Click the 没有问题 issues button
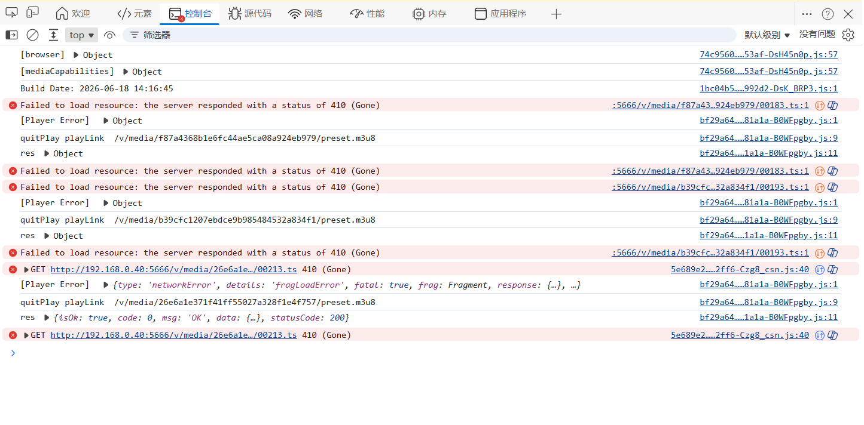 (x=817, y=35)
